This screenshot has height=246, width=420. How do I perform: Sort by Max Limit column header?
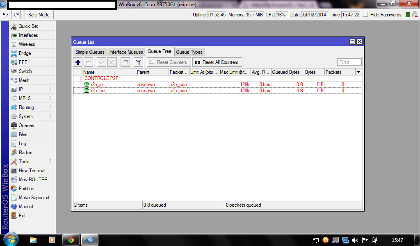[x=235, y=72]
